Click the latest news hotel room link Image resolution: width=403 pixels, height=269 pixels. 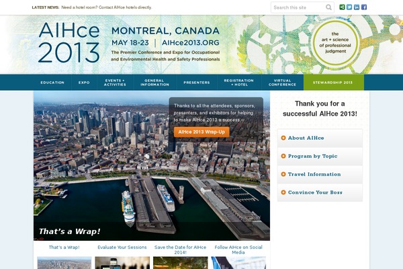pyautogui.click(x=107, y=7)
